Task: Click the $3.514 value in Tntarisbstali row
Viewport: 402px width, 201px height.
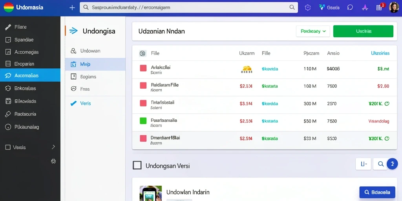Action: click(x=246, y=104)
